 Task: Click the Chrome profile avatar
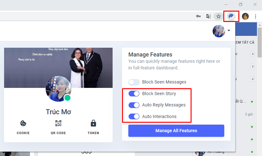tap(245, 16)
